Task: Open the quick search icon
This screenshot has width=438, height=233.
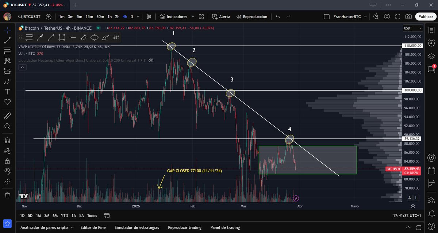Action: (x=376, y=16)
